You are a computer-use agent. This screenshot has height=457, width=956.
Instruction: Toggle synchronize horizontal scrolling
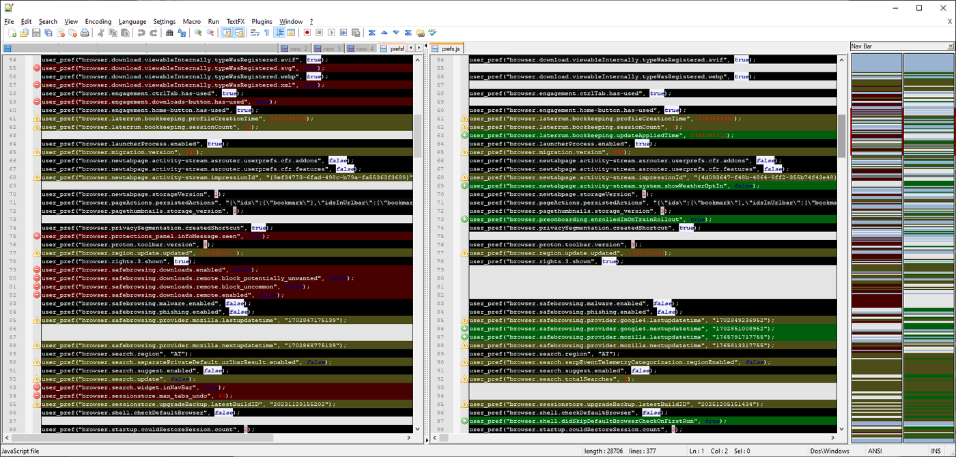239,33
